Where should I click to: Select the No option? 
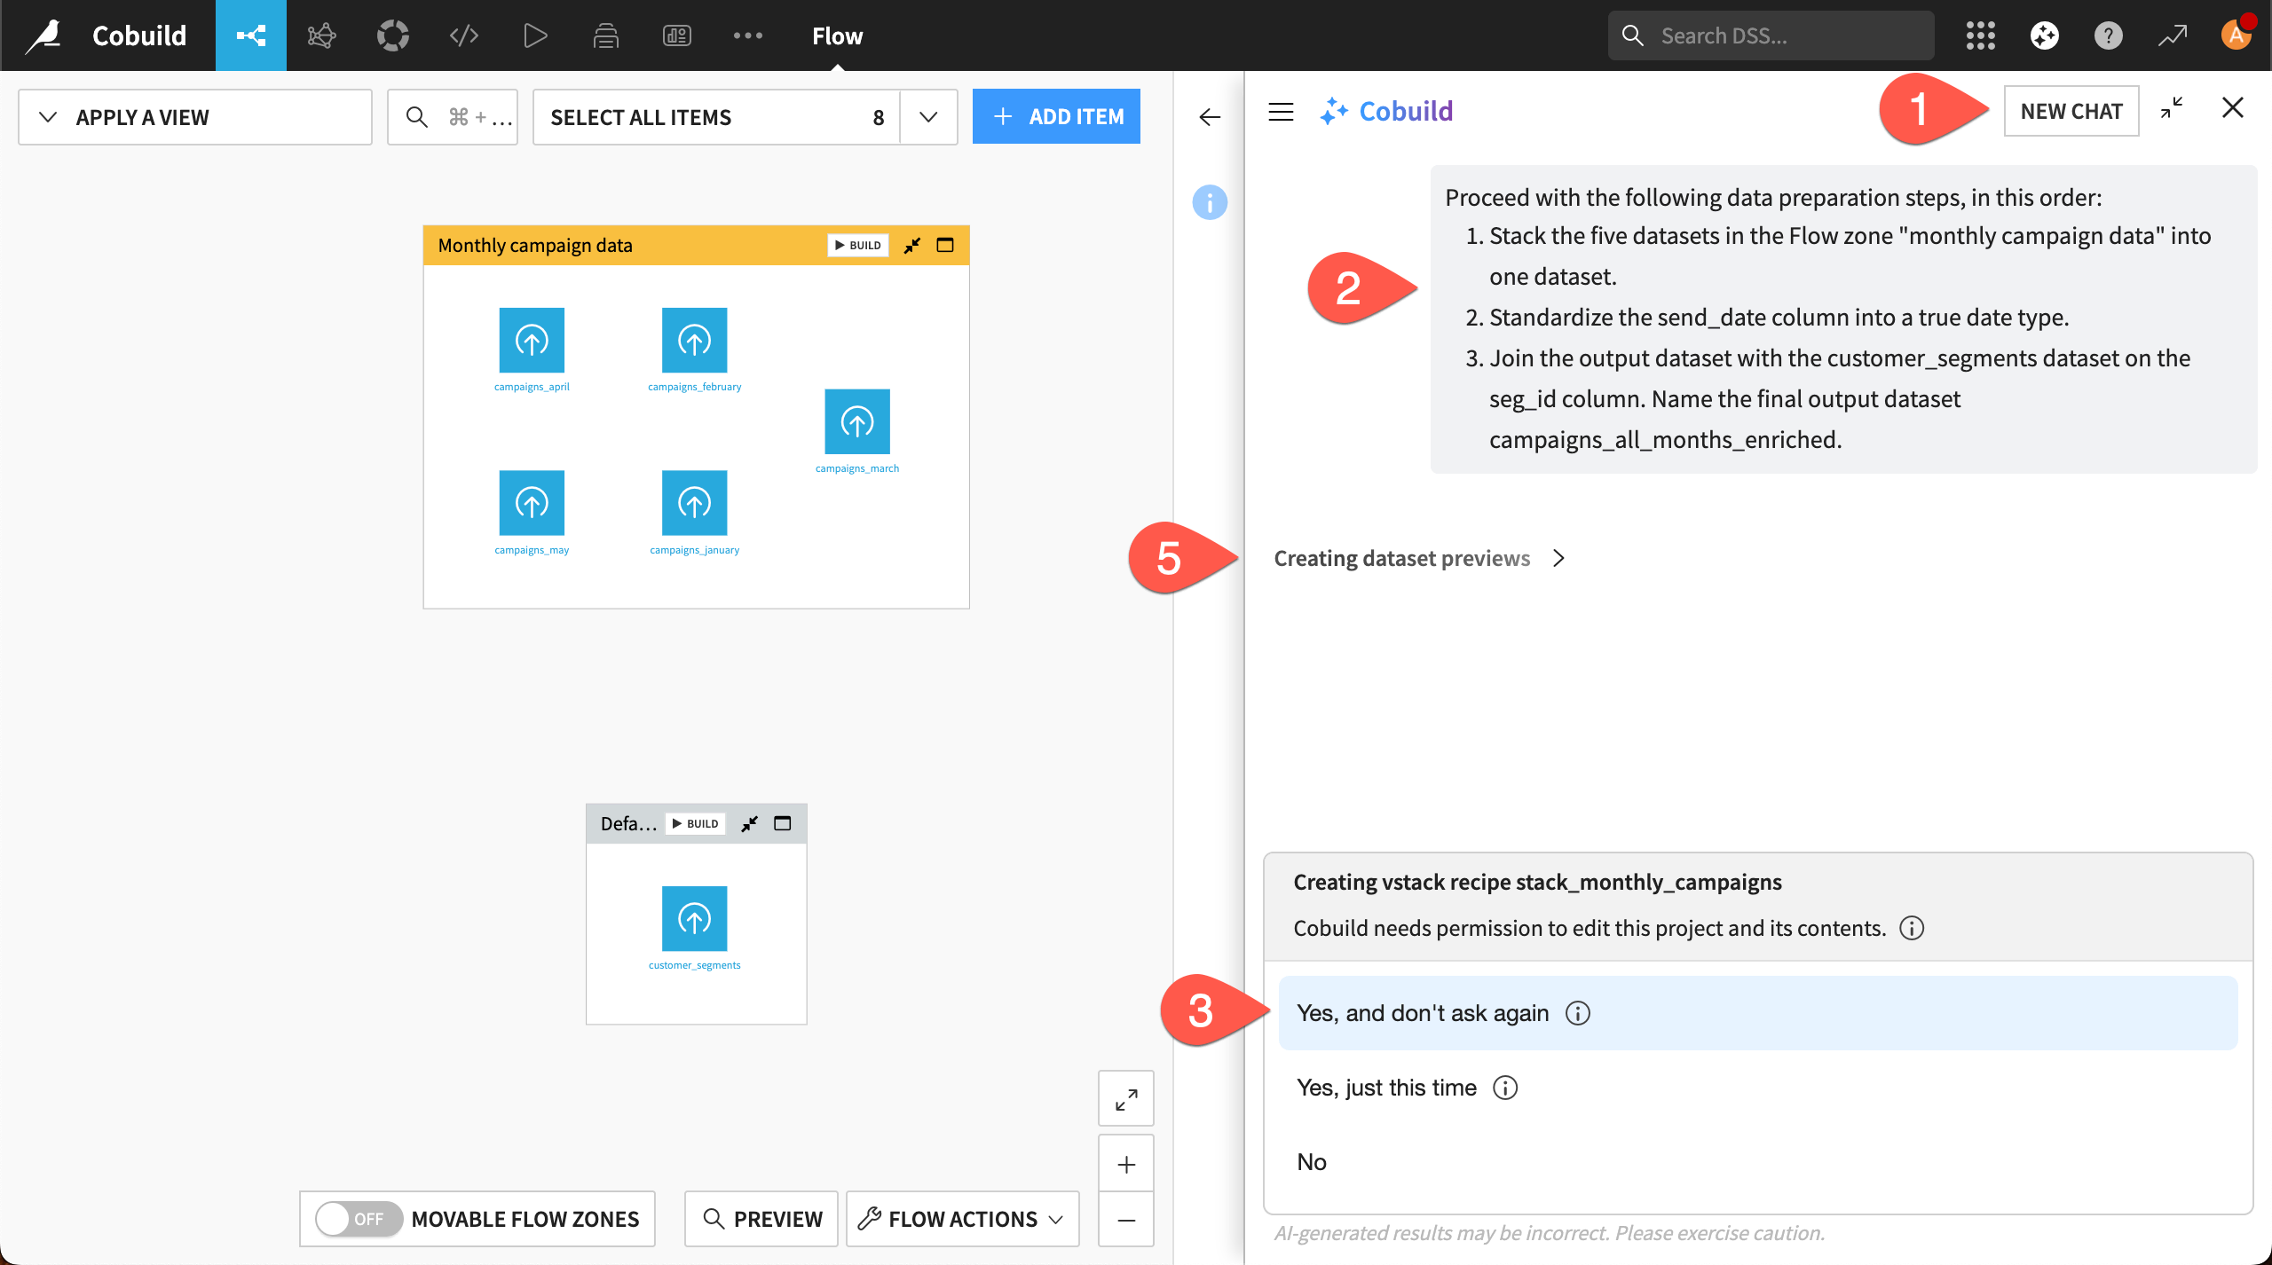(x=1757, y=1162)
